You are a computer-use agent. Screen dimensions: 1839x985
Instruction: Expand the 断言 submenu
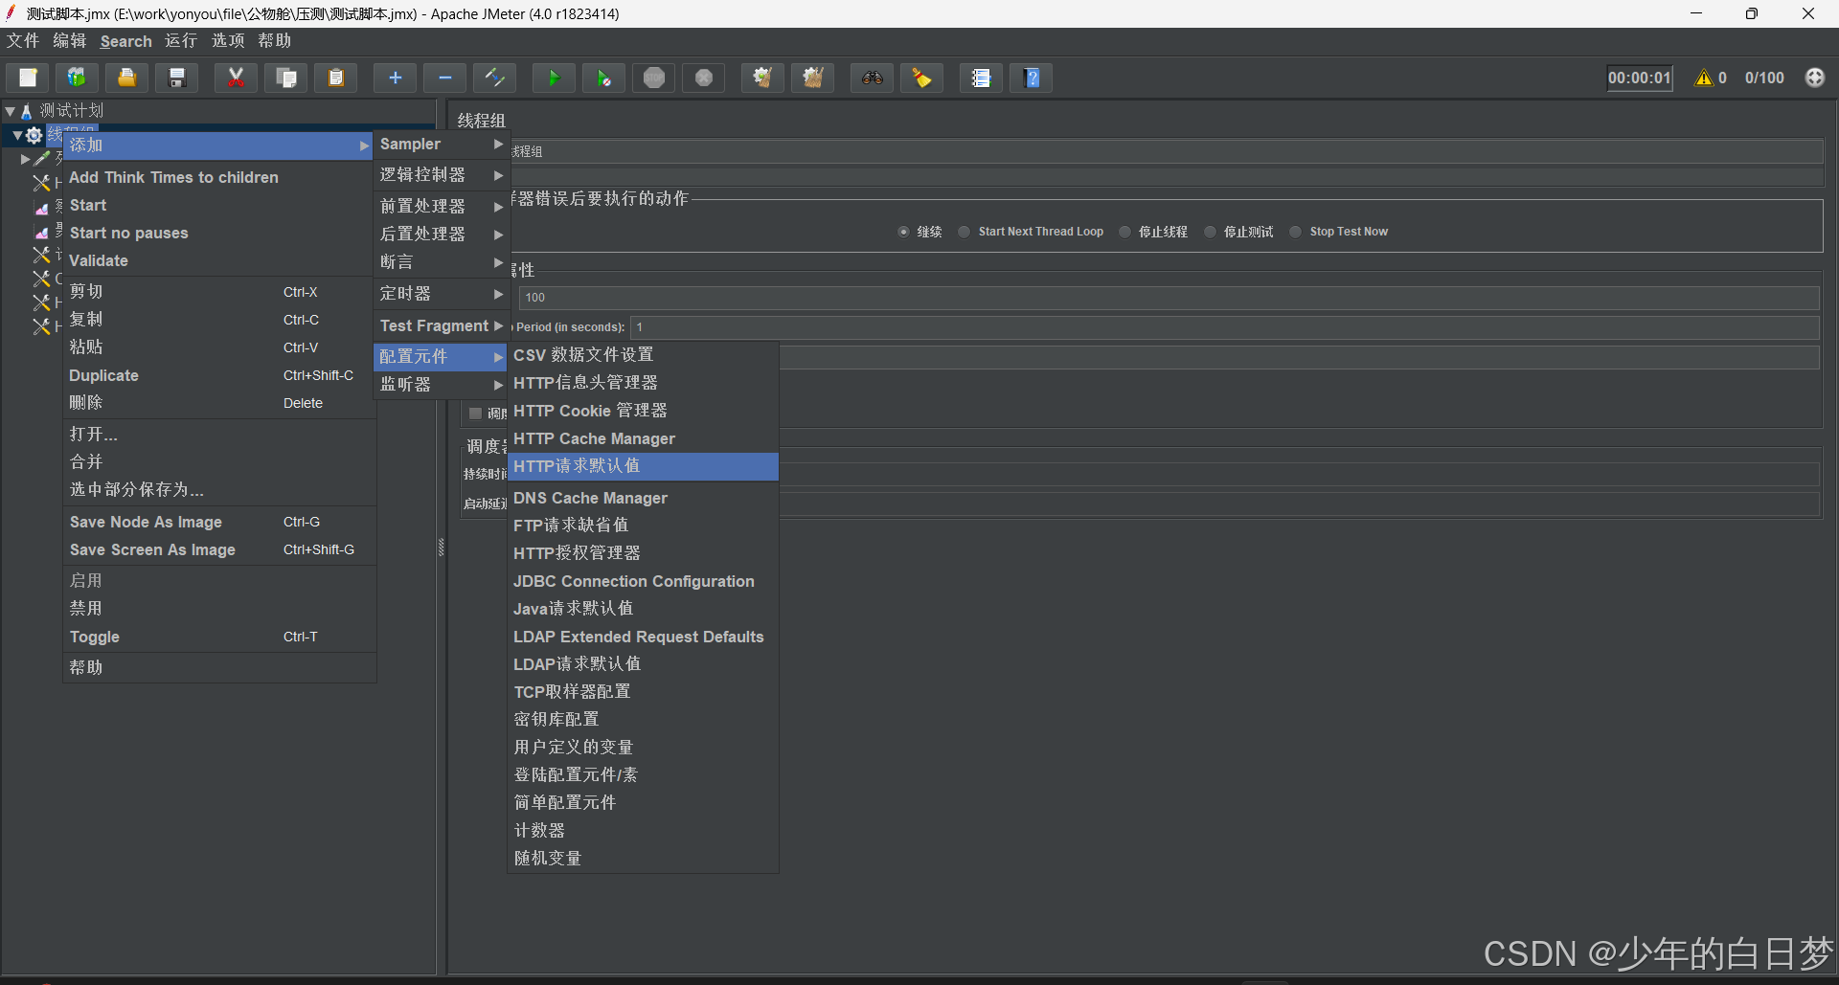point(442,261)
